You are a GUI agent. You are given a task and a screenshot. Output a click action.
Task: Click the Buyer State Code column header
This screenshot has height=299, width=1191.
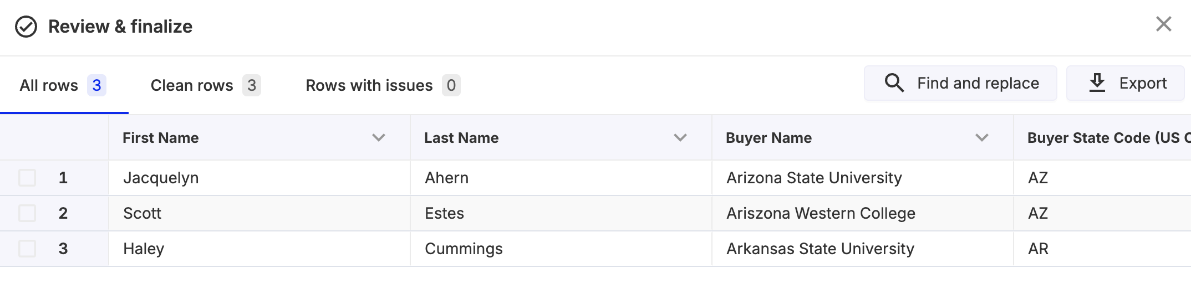pos(1103,138)
